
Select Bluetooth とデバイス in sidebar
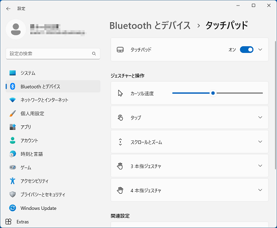coord(53,87)
